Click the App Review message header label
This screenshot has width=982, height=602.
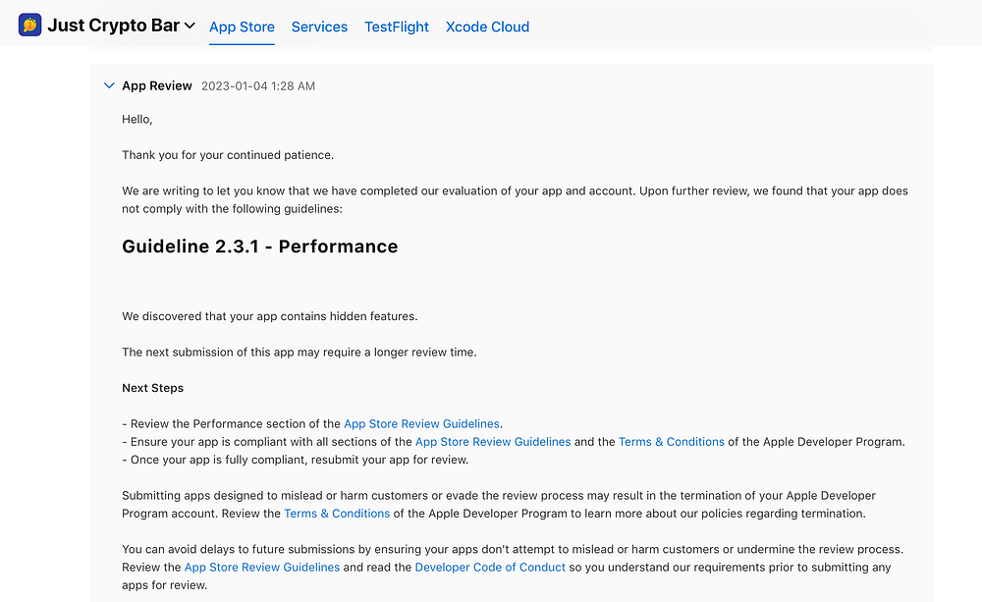[157, 86]
